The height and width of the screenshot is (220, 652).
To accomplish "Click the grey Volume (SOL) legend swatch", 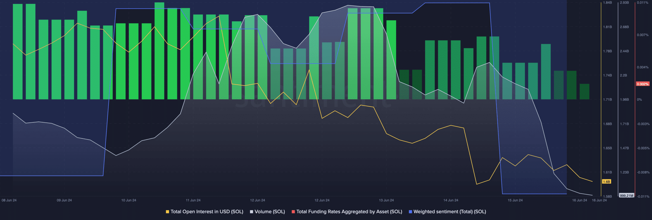I will (x=251, y=212).
